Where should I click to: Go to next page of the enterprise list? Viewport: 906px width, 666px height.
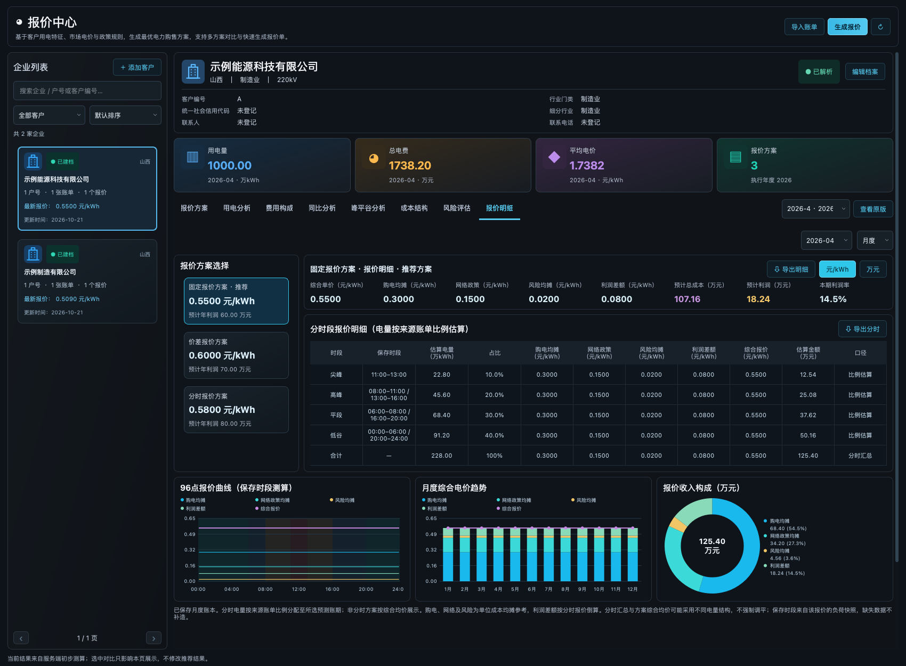(153, 638)
